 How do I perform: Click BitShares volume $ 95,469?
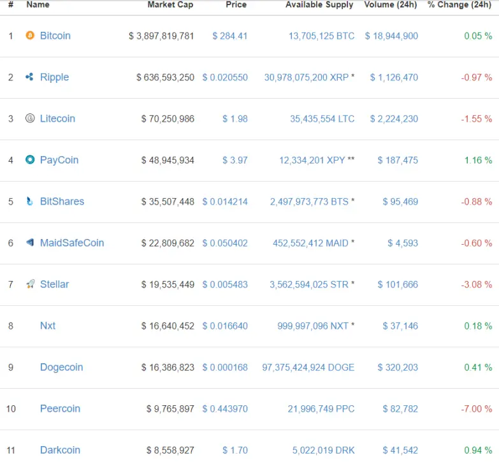(400, 201)
